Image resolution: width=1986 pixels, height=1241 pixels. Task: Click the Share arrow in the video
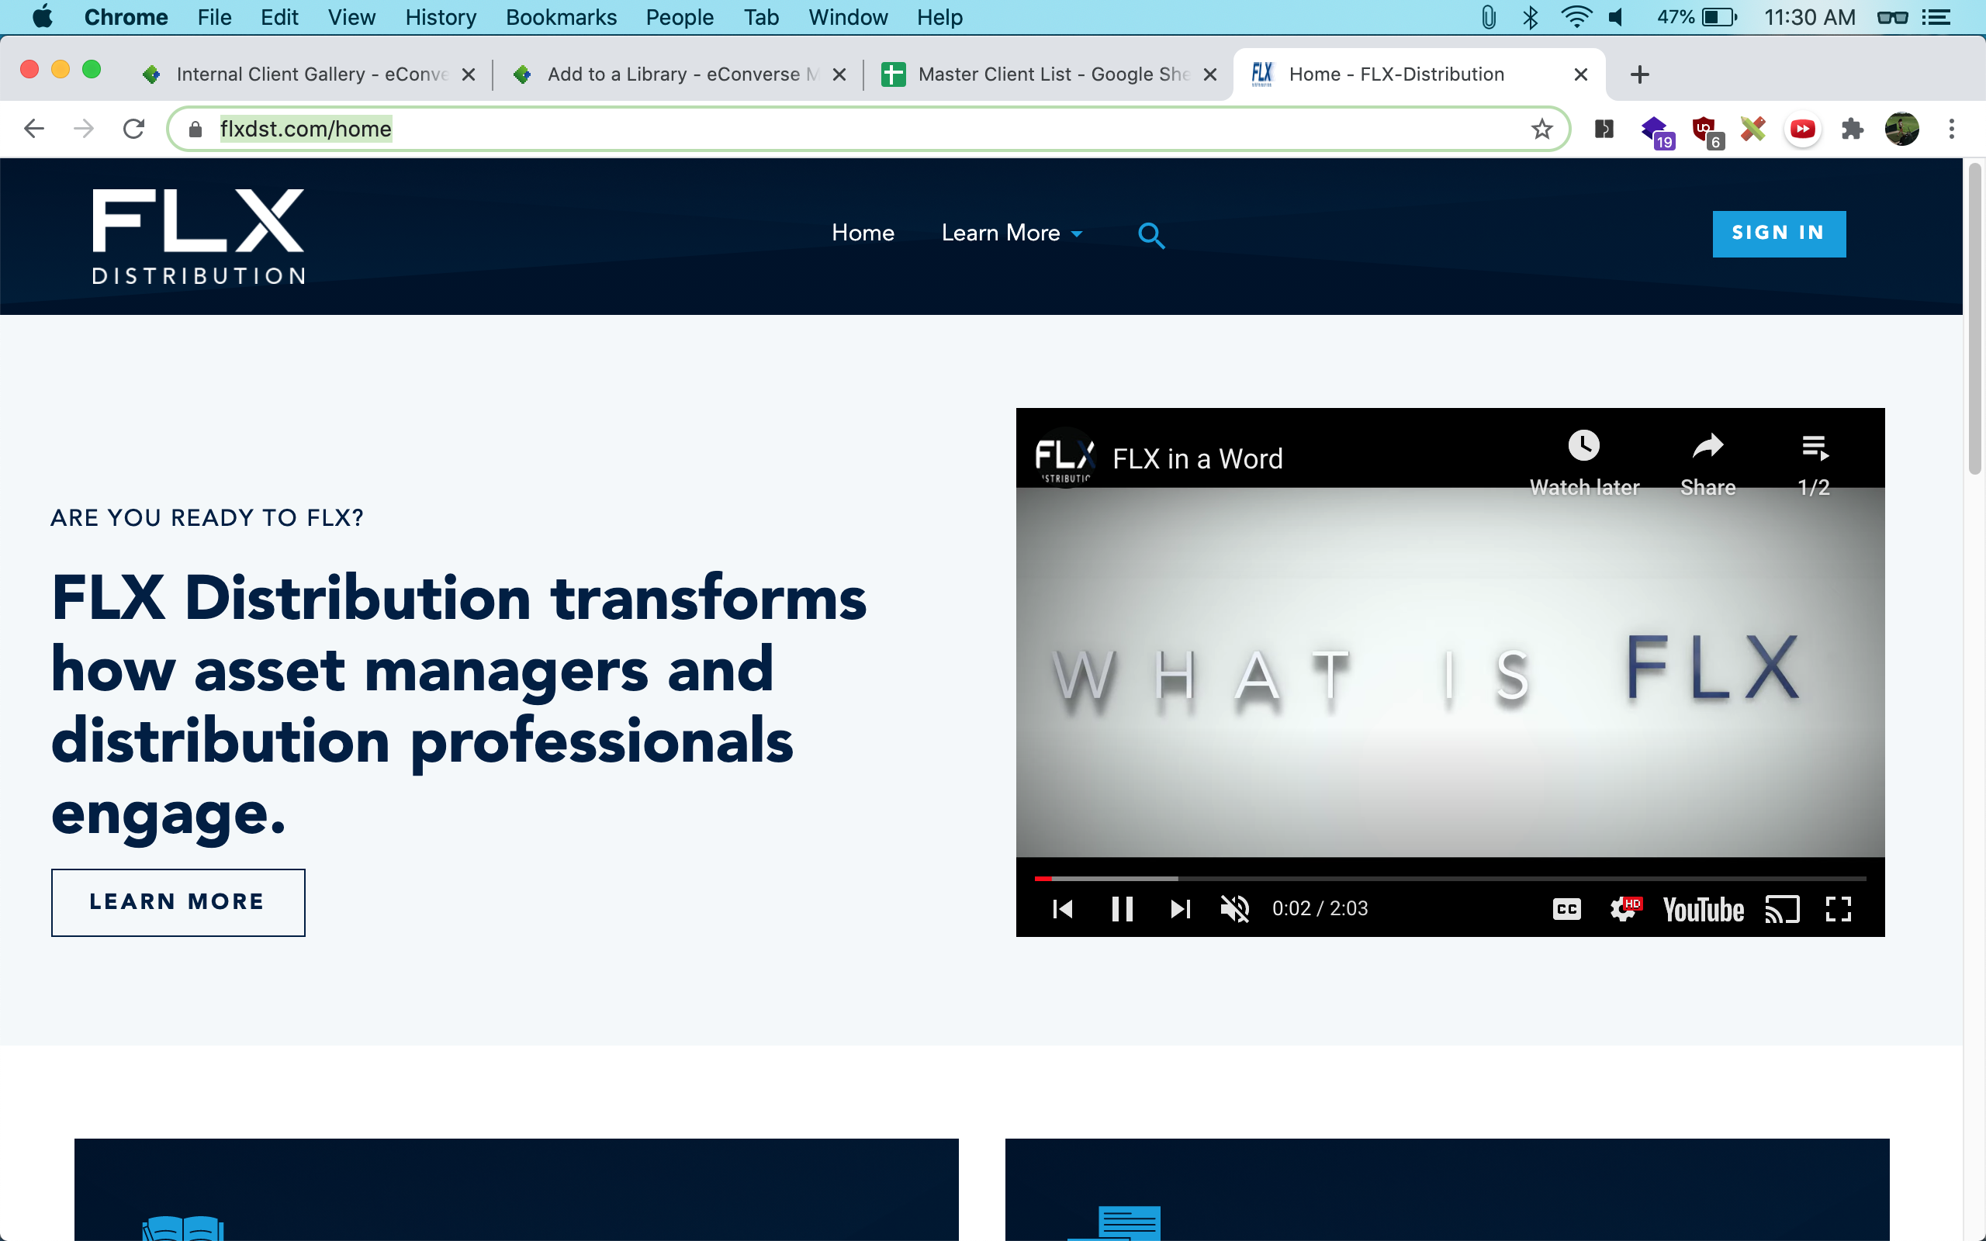(x=1707, y=448)
